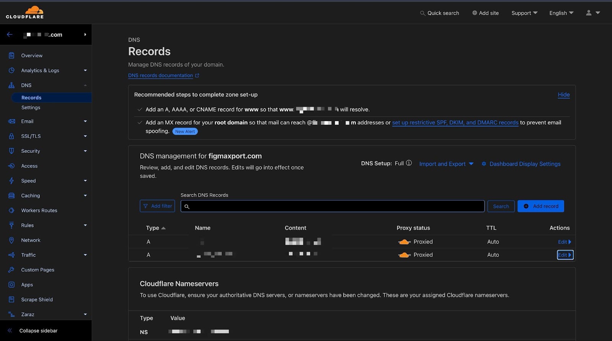Click the Apps icon in sidebar
The image size is (612, 341).
click(x=11, y=284)
